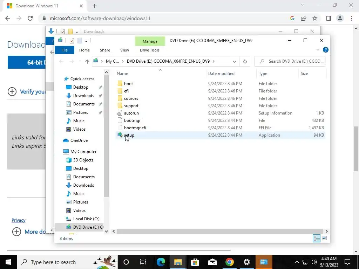Screen dimensions: 359x269
Task: Open the boot folder
Action: [x=128, y=84]
